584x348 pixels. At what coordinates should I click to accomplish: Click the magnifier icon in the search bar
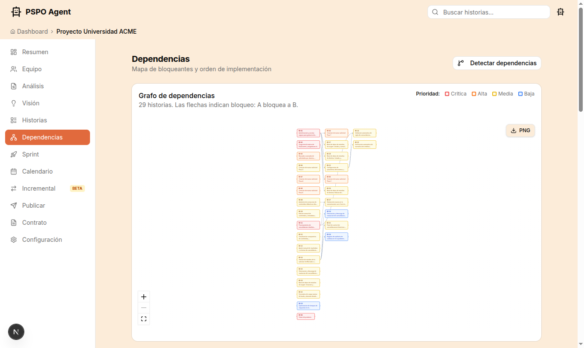[x=435, y=12]
